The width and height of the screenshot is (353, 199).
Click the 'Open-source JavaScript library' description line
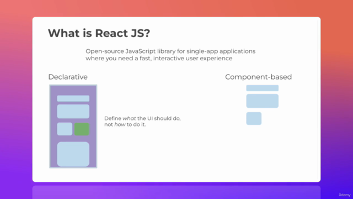click(170, 51)
